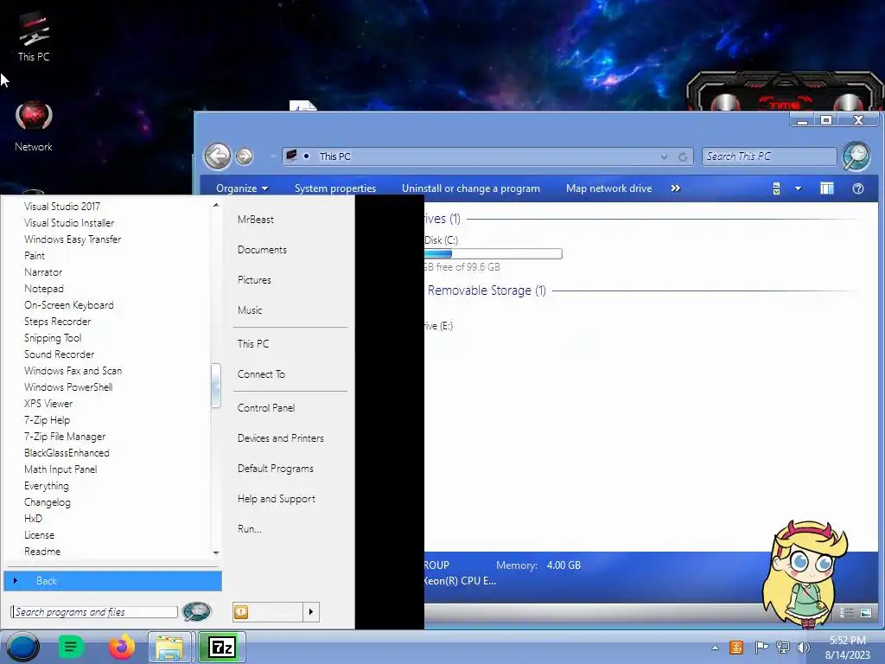885x664 pixels.
Task: Open Default Programs
Action: coord(276,469)
